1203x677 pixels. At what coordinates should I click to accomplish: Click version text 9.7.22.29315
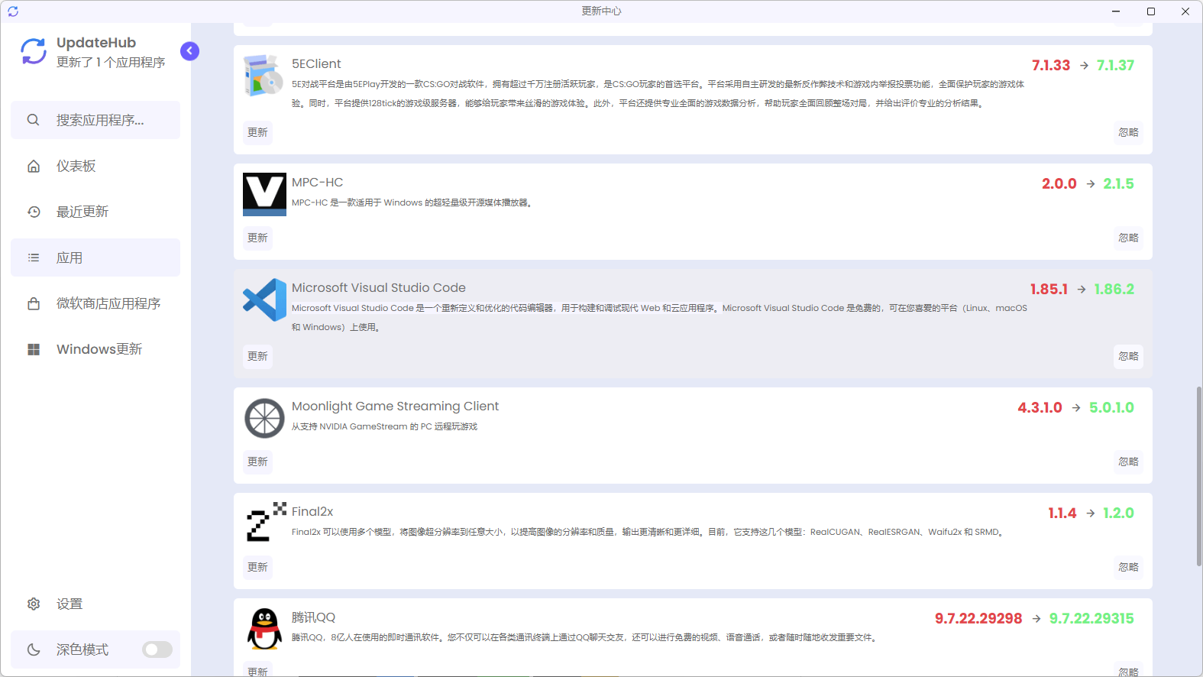pyautogui.click(x=1091, y=618)
